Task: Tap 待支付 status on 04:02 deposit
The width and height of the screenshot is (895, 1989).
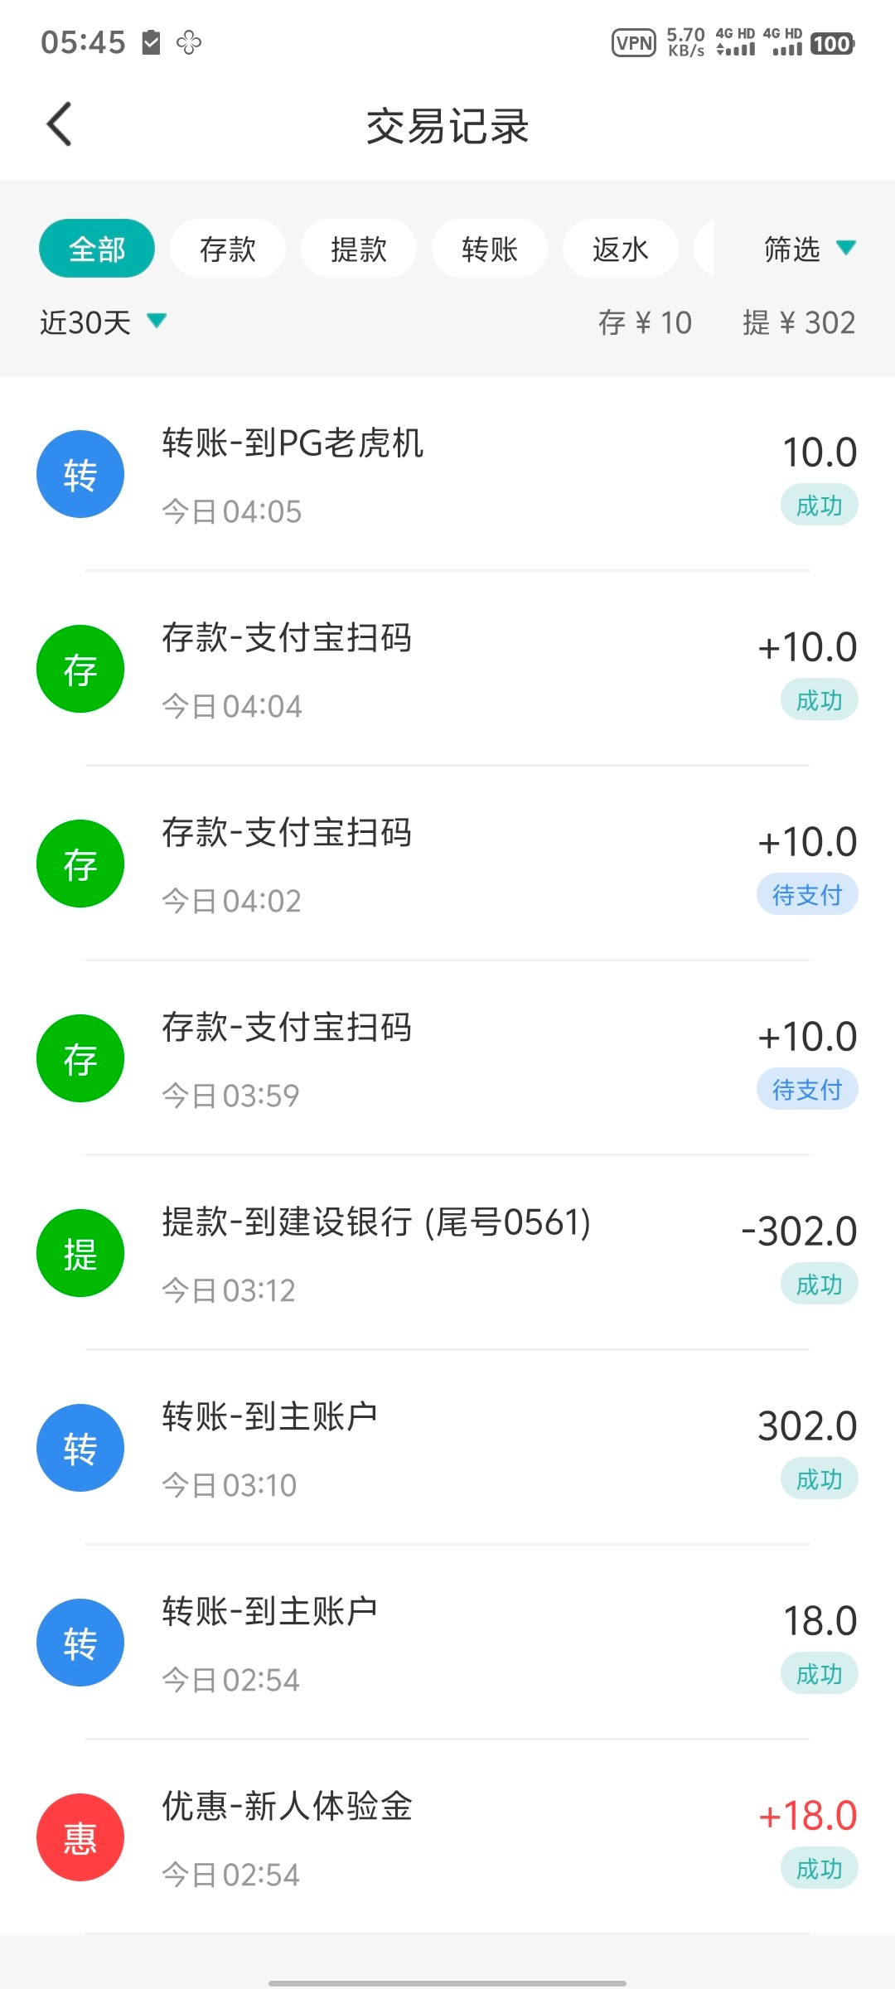Action: point(807,895)
